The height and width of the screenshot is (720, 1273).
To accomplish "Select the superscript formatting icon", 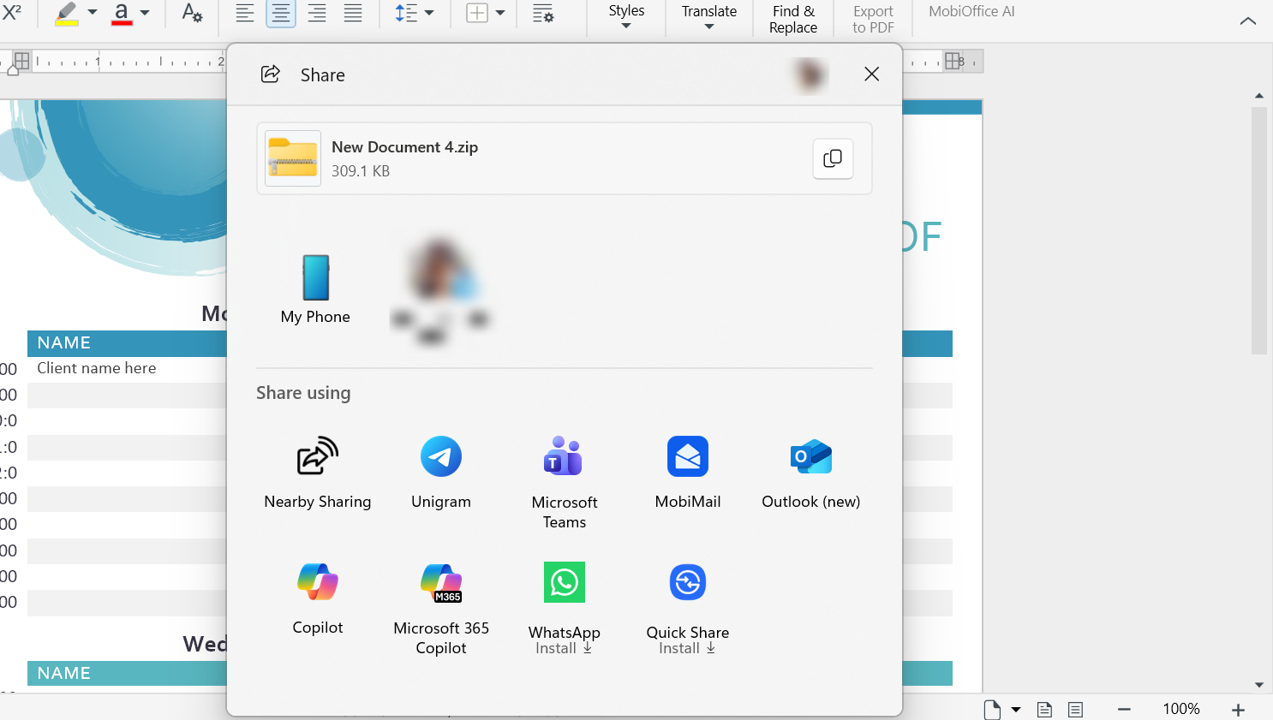I will coord(12,12).
